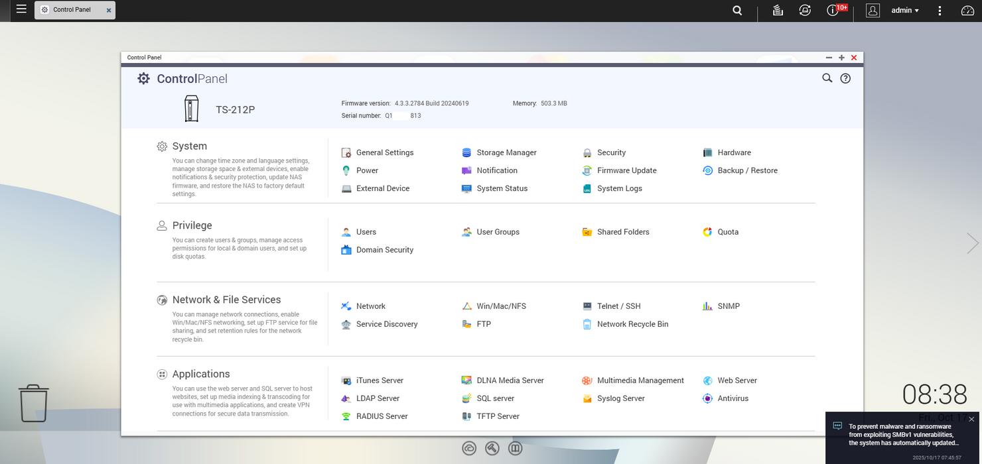This screenshot has width=982, height=464.
Task: Switch to the Control Panel taskbar tab
Action: click(71, 10)
